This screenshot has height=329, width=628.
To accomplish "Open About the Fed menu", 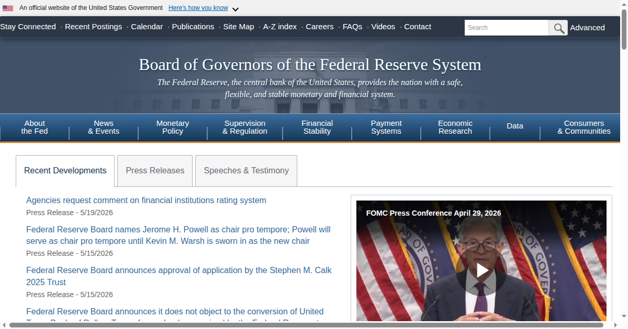I will [35, 127].
